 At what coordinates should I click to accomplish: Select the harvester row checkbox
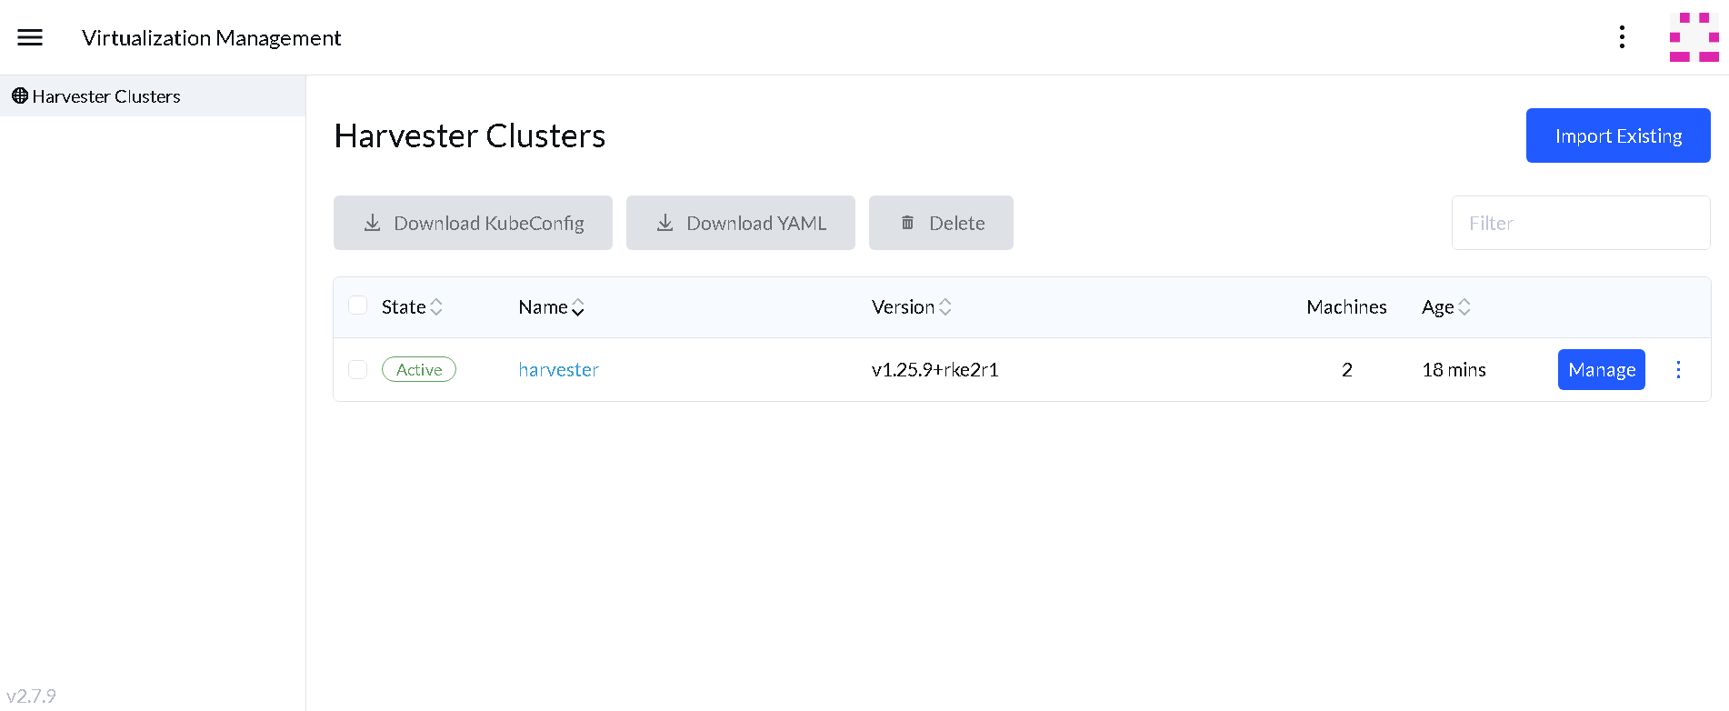click(358, 369)
